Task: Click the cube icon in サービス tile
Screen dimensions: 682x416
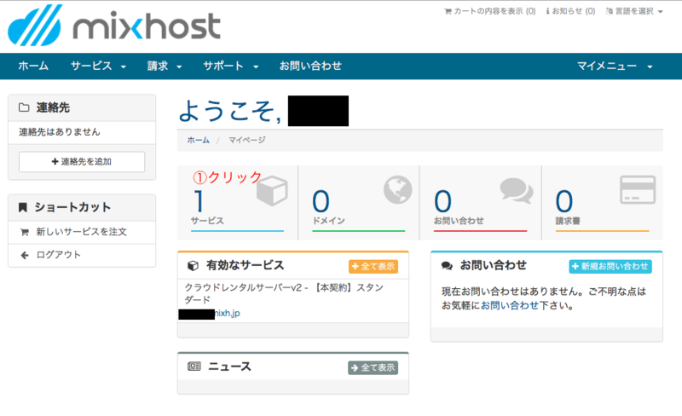Action: 272,191
